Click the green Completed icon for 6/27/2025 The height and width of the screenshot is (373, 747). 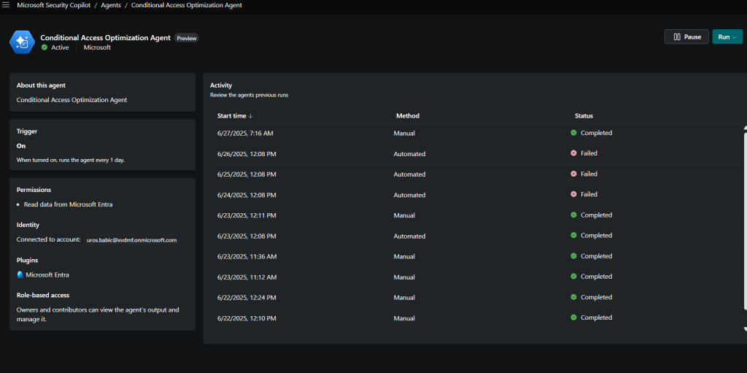[x=573, y=133]
